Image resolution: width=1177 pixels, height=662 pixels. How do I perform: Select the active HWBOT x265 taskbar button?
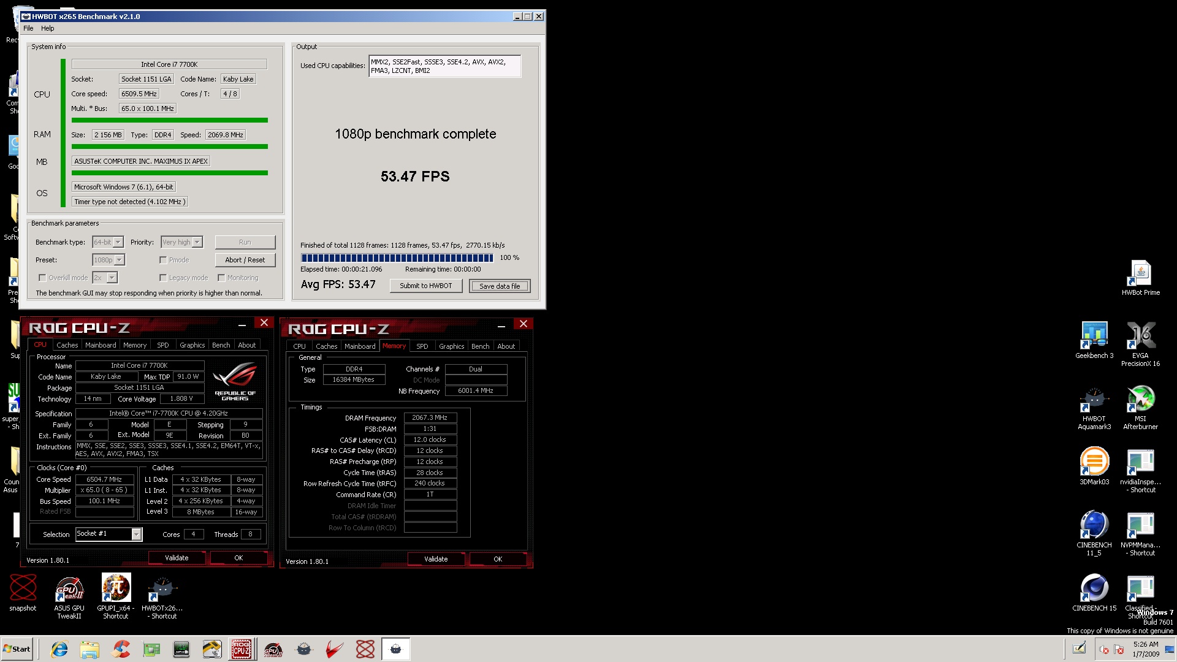pos(395,649)
